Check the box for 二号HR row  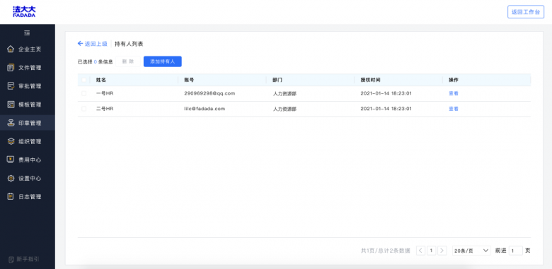click(x=84, y=109)
